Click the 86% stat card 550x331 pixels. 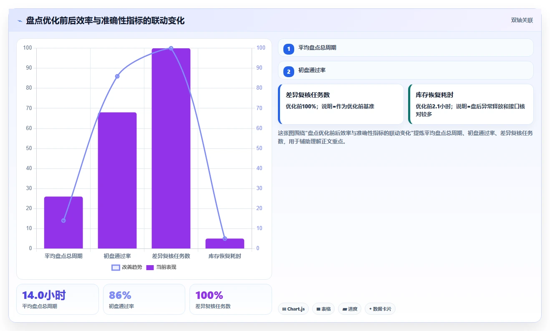point(144,299)
